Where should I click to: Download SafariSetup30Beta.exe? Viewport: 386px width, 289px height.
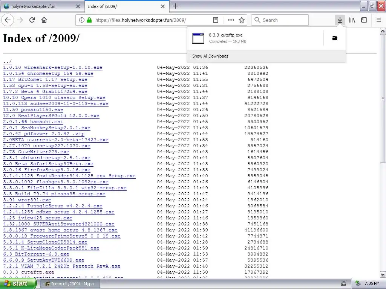48,164
